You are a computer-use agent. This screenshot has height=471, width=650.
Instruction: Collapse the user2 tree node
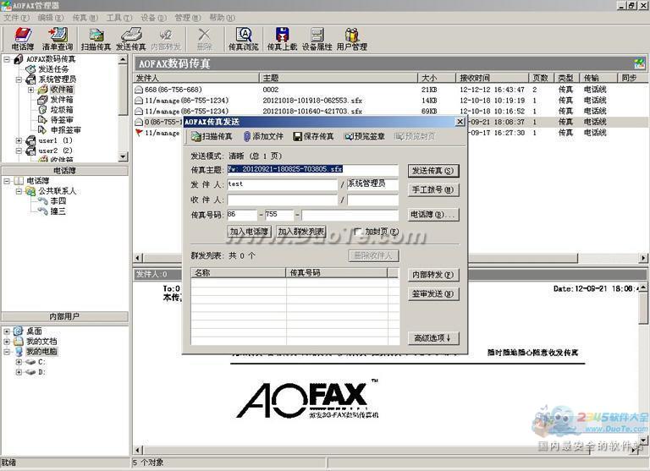coord(19,151)
